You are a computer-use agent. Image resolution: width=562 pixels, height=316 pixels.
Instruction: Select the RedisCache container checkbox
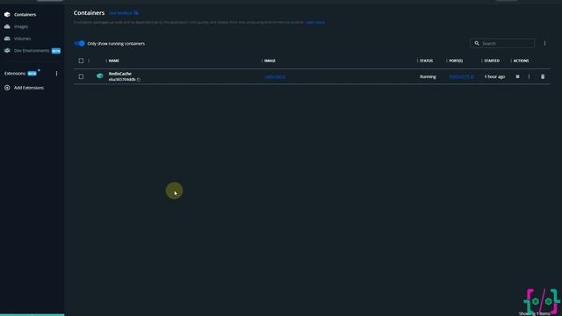81,76
